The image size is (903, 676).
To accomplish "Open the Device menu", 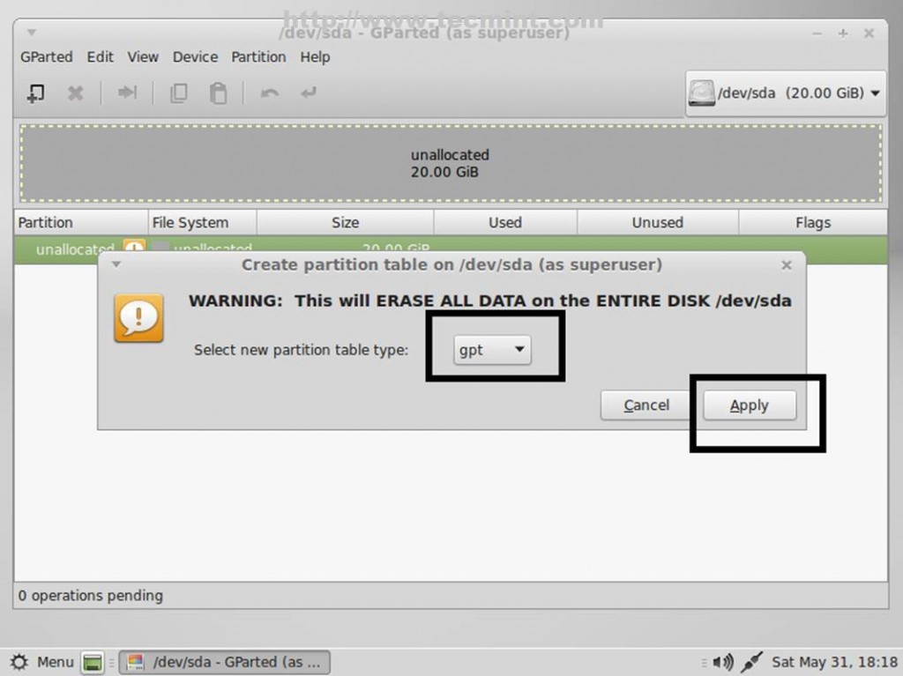I will click(195, 56).
